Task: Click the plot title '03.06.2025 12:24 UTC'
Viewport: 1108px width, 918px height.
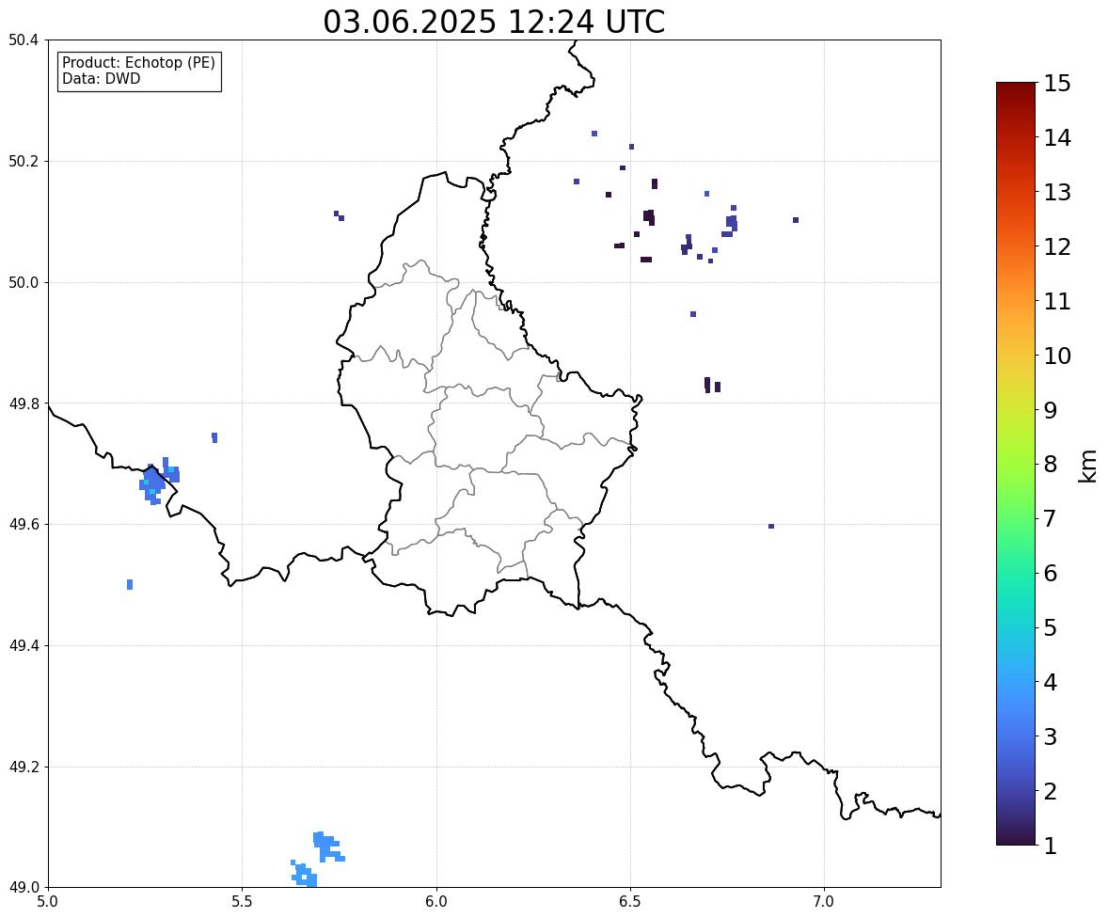Action: click(494, 22)
